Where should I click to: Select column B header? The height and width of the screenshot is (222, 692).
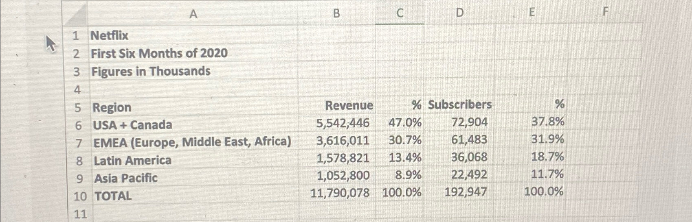[x=336, y=13]
